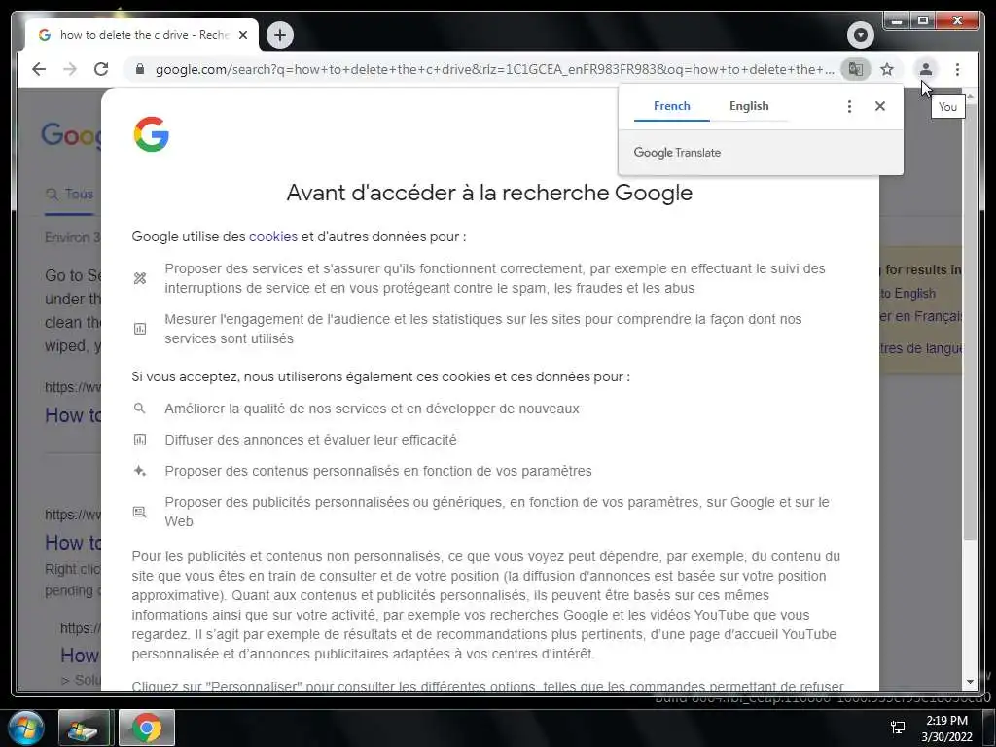Click the sparkle icon beside 'Proposer des contenus'
The width and height of the screenshot is (996, 747).
coord(140,471)
